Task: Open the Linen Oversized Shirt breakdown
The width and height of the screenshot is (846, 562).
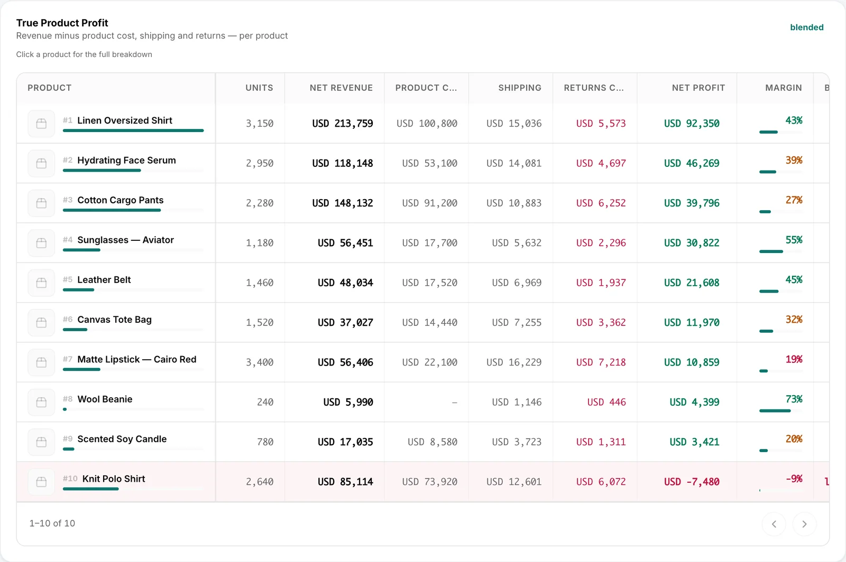Action: coord(125,120)
